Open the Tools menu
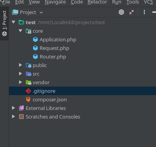The width and height of the screenshot is (156, 147). point(133,2)
